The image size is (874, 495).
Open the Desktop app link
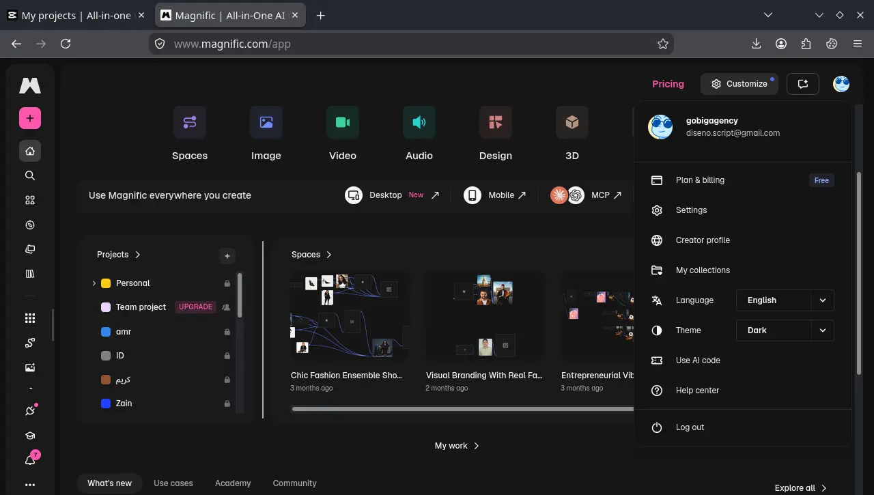[392, 195]
